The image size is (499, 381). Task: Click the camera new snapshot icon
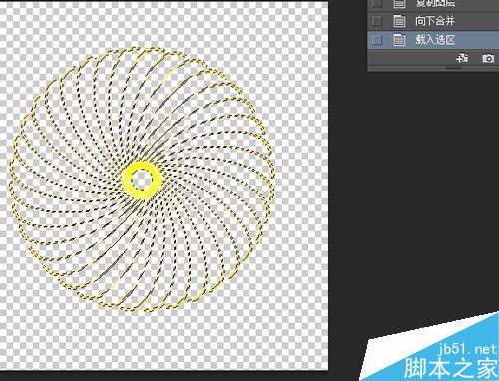tap(488, 58)
